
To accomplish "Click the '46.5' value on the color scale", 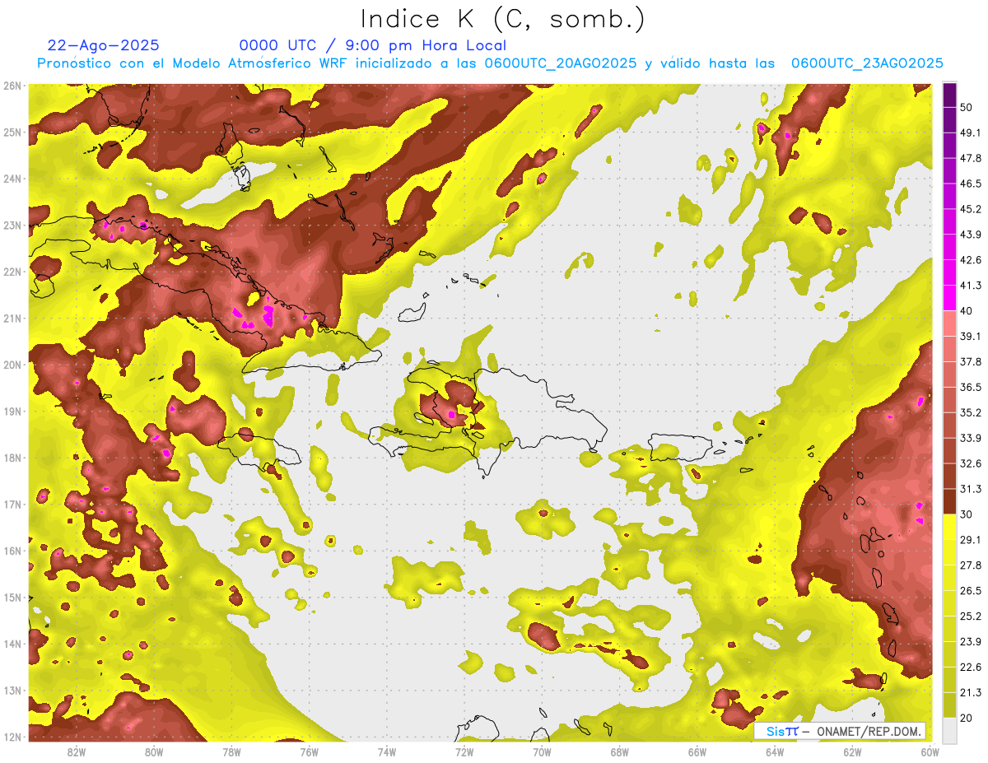I will [970, 184].
